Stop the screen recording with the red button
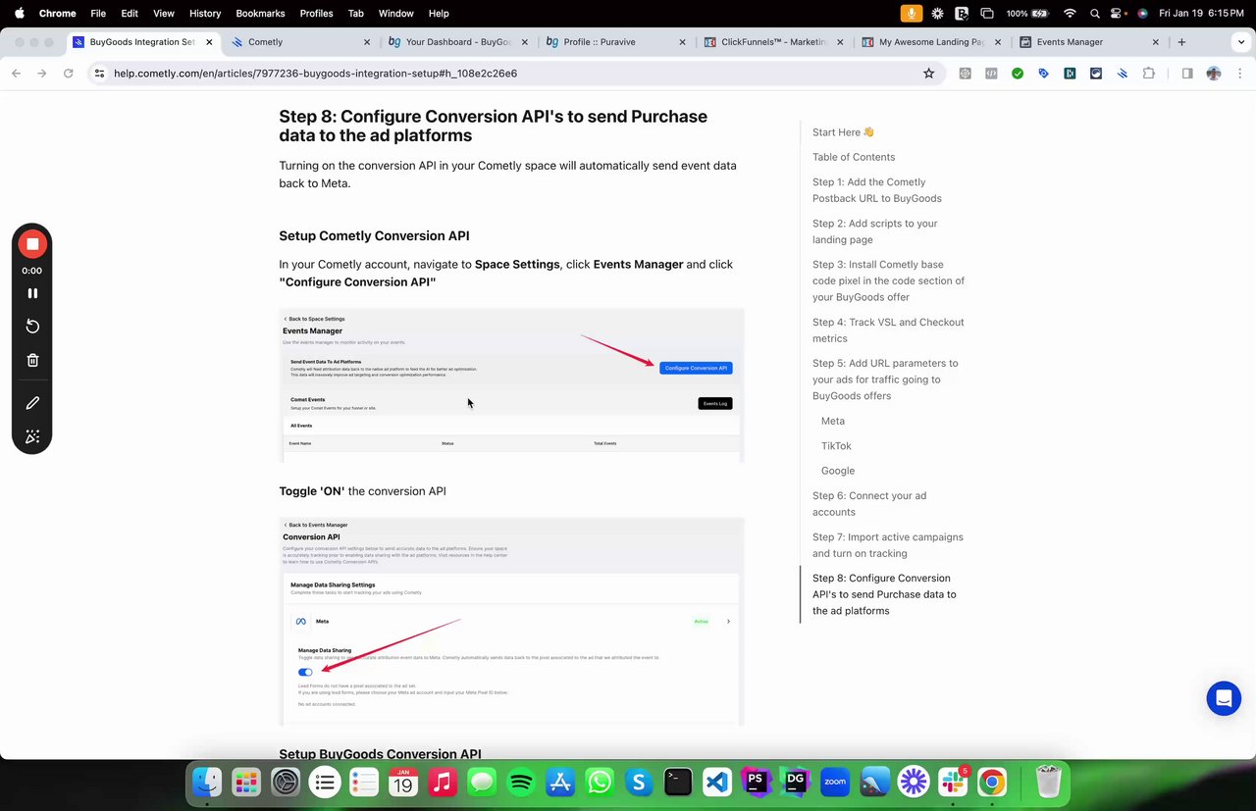1256x811 pixels. pos(32,243)
